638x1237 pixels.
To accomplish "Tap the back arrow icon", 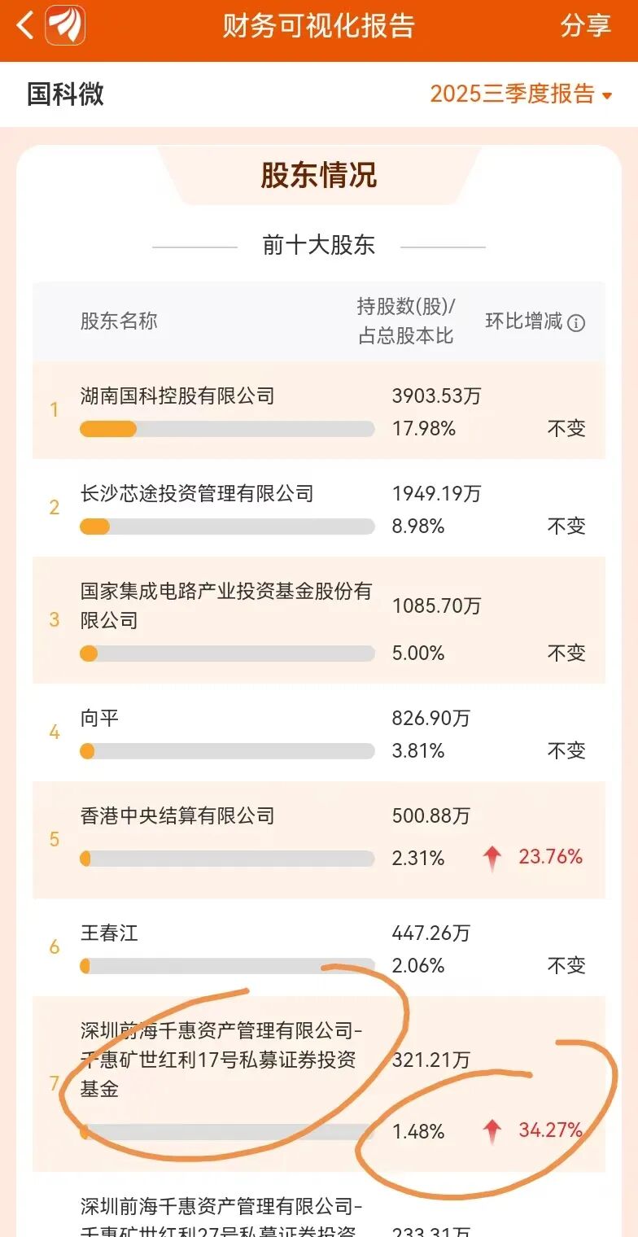I will tap(25, 26).
